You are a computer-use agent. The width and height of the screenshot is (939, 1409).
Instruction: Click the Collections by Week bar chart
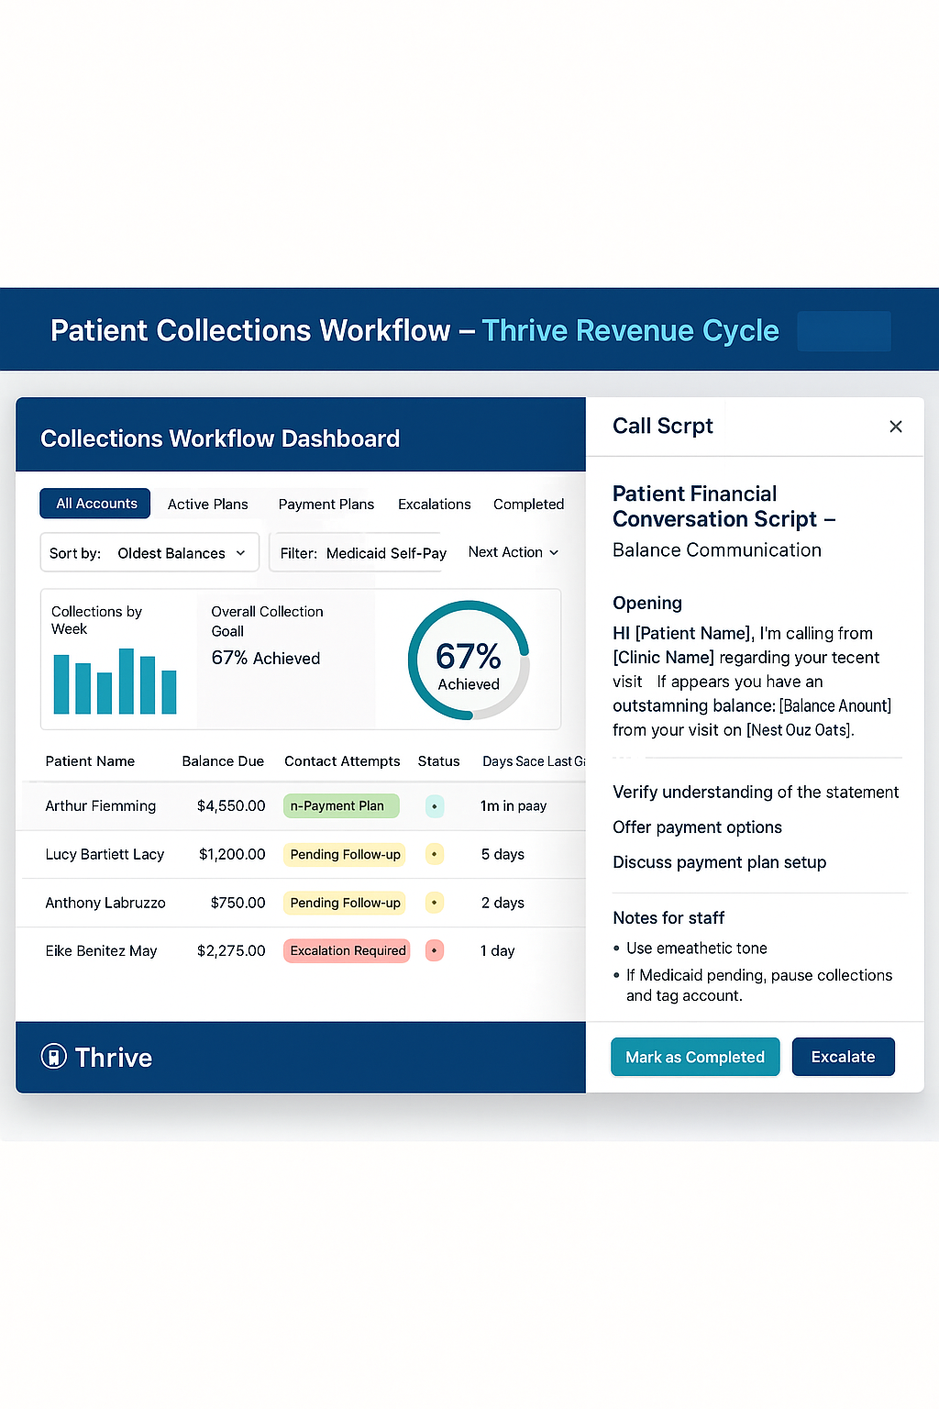click(115, 682)
